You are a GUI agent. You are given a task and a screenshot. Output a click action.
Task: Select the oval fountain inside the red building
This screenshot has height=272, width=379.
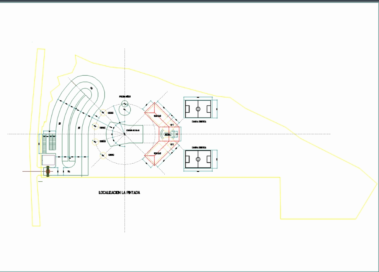pyautogui.click(x=169, y=134)
